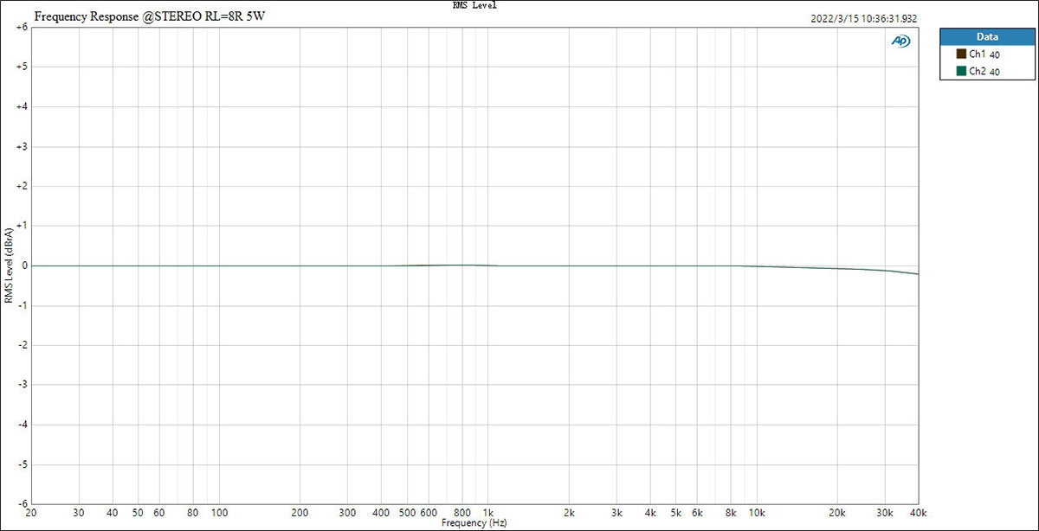Click the 1k x-axis tick label
1039x531 pixels.
click(488, 514)
